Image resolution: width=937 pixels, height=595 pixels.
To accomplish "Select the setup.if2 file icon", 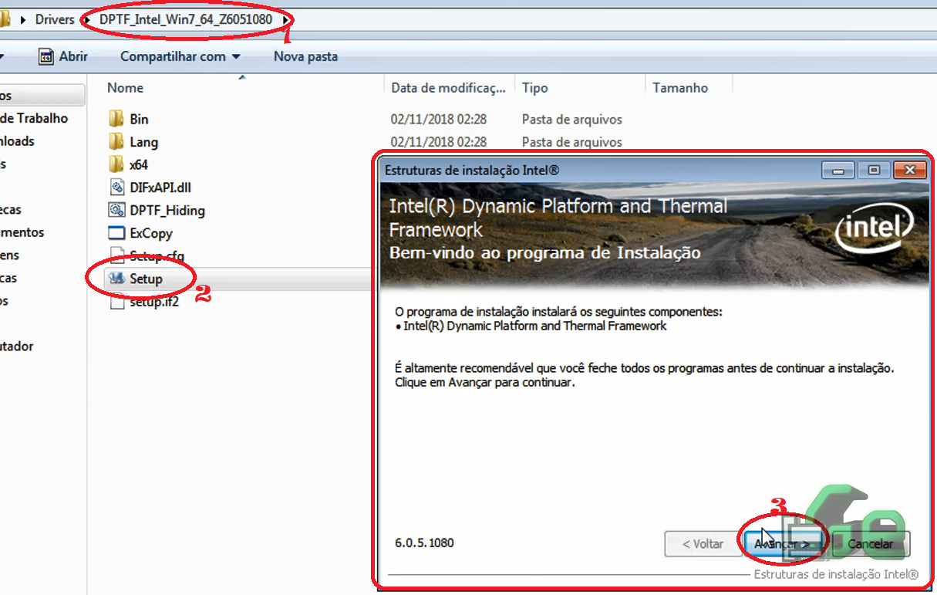I will [x=116, y=302].
